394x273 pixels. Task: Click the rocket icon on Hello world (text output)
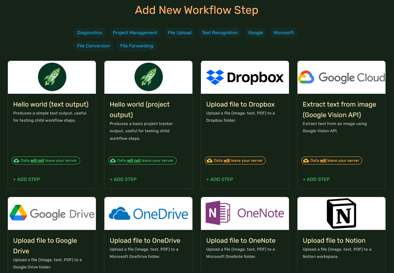[x=52, y=77]
